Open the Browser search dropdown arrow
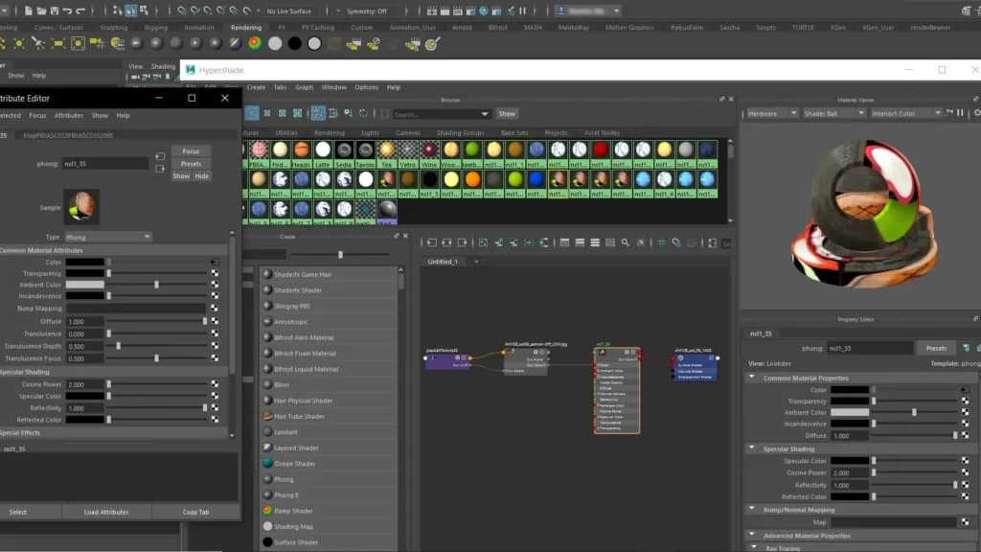This screenshot has height=552, width=981. [x=484, y=114]
